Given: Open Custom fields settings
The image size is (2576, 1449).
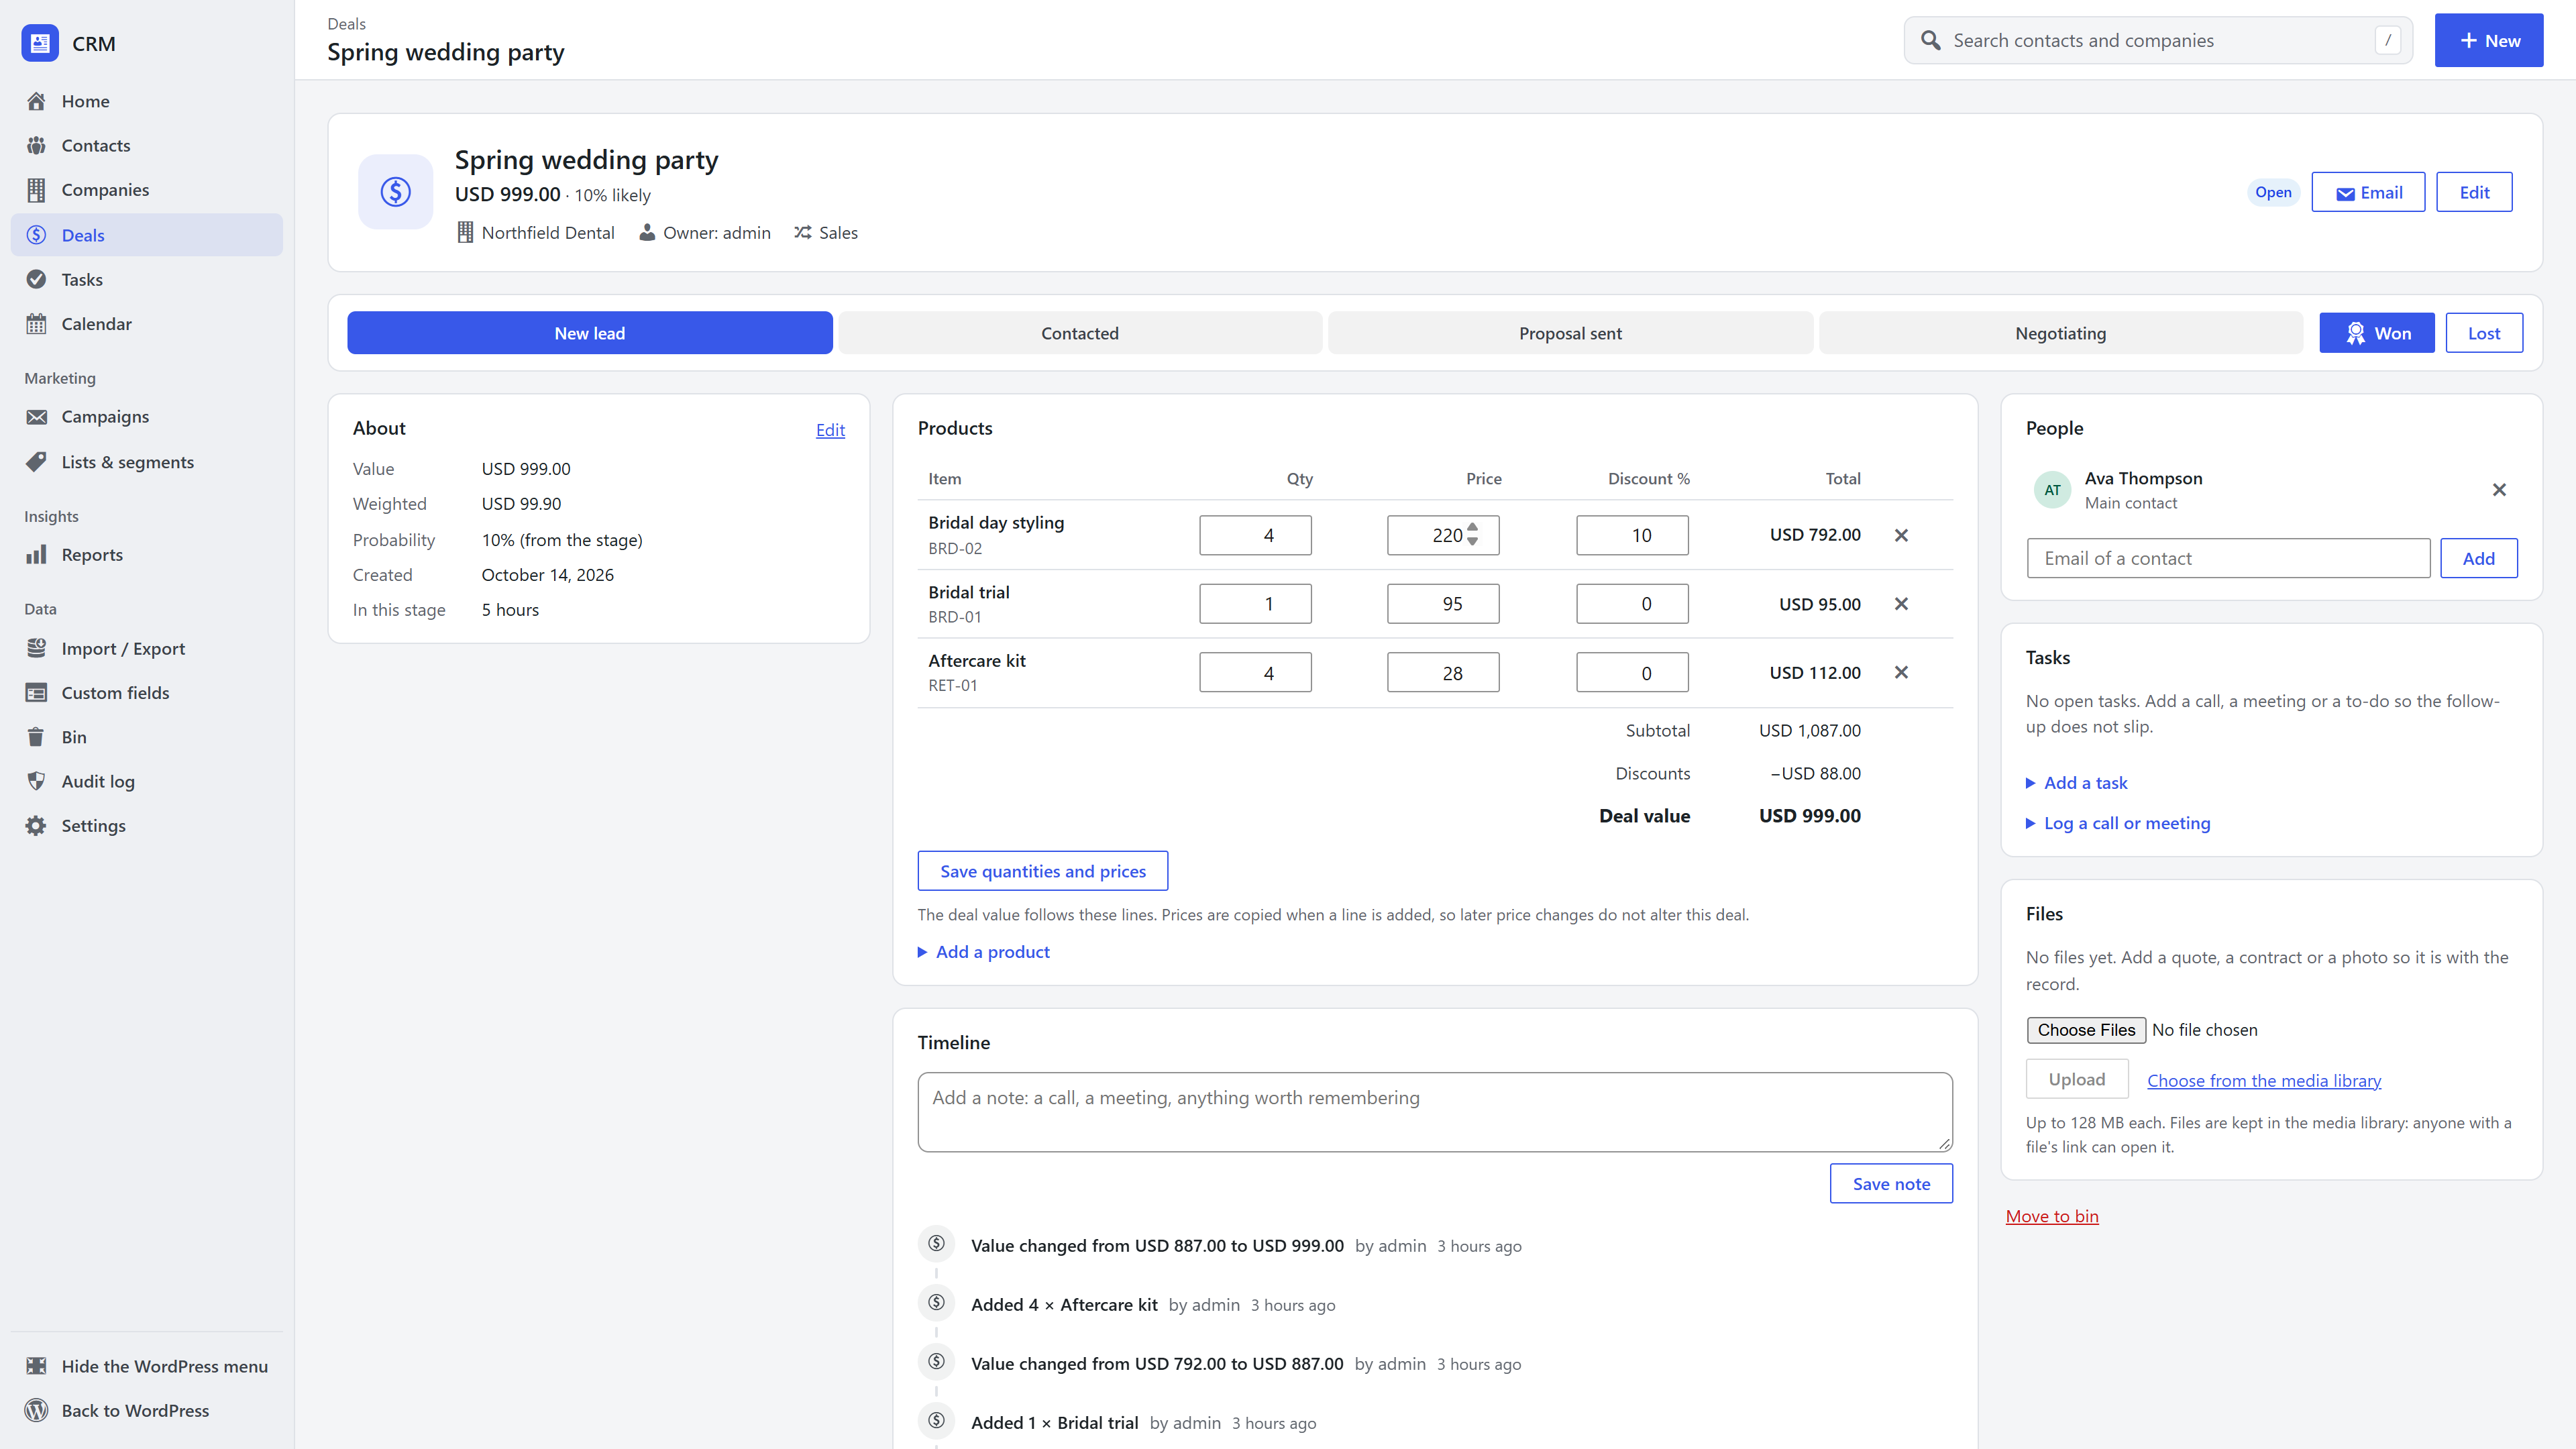Looking at the screenshot, I should [146, 692].
